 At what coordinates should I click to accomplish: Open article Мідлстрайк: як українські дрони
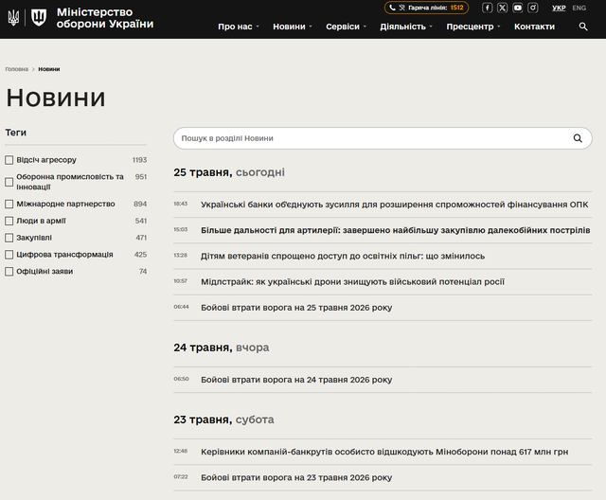click(x=352, y=282)
